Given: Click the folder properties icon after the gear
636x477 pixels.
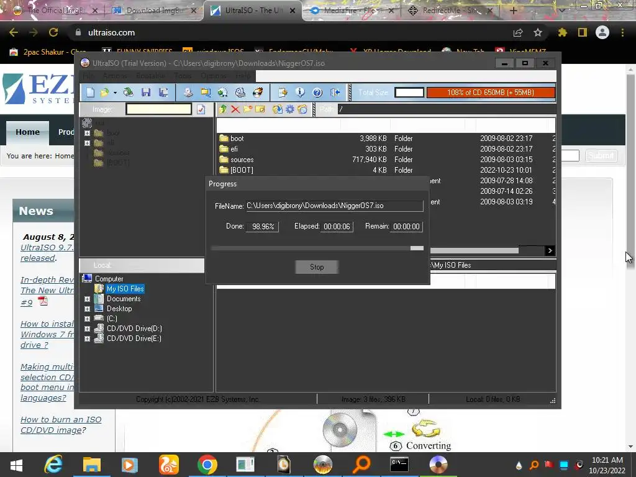Looking at the screenshot, I should [302, 109].
